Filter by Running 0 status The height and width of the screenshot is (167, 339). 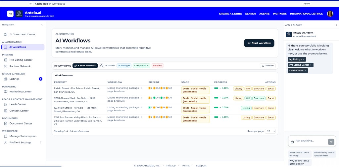[x=124, y=66]
